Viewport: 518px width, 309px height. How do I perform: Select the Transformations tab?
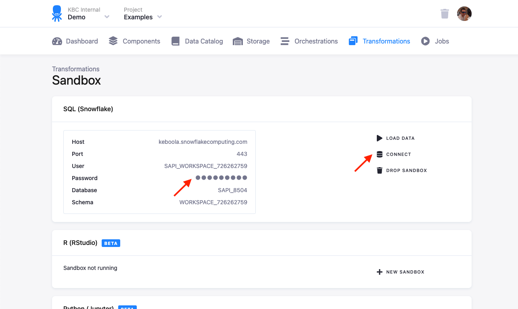(x=379, y=41)
